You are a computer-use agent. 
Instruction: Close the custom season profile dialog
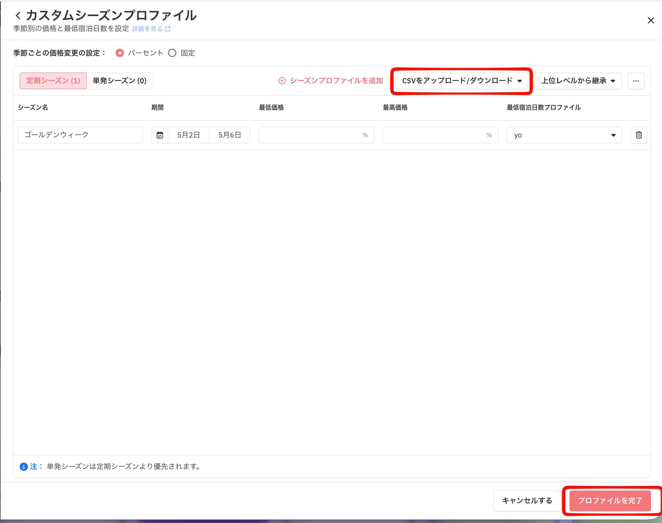point(651,20)
